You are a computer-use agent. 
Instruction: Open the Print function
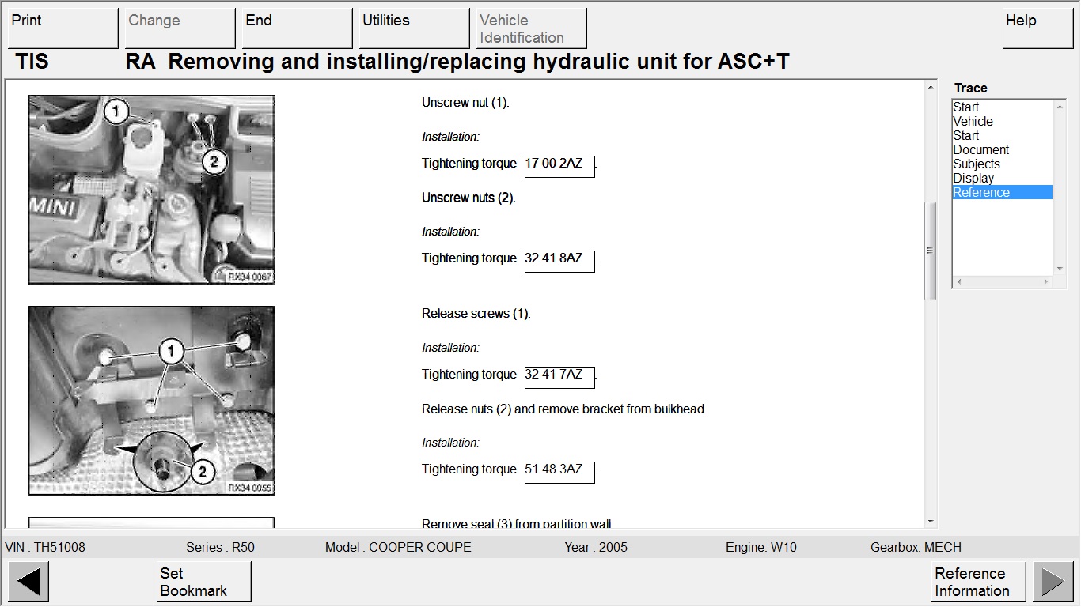63,28
